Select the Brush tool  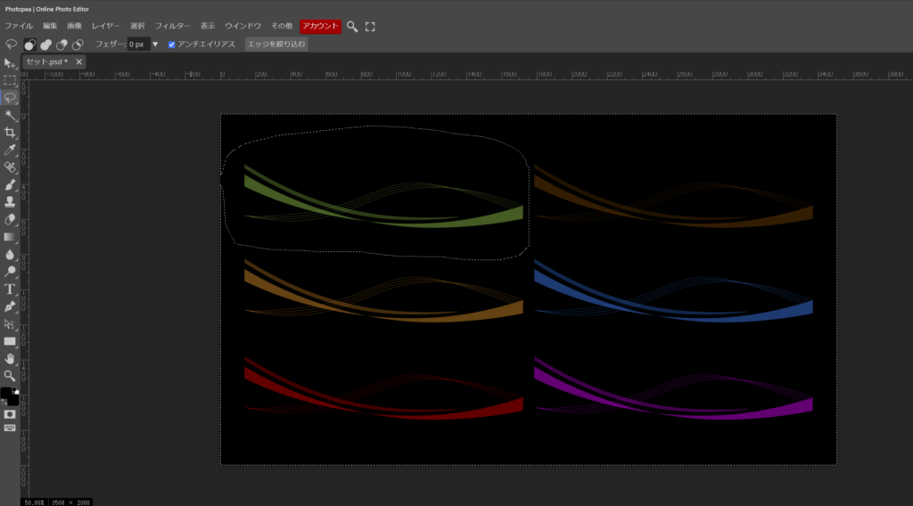[10, 184]
